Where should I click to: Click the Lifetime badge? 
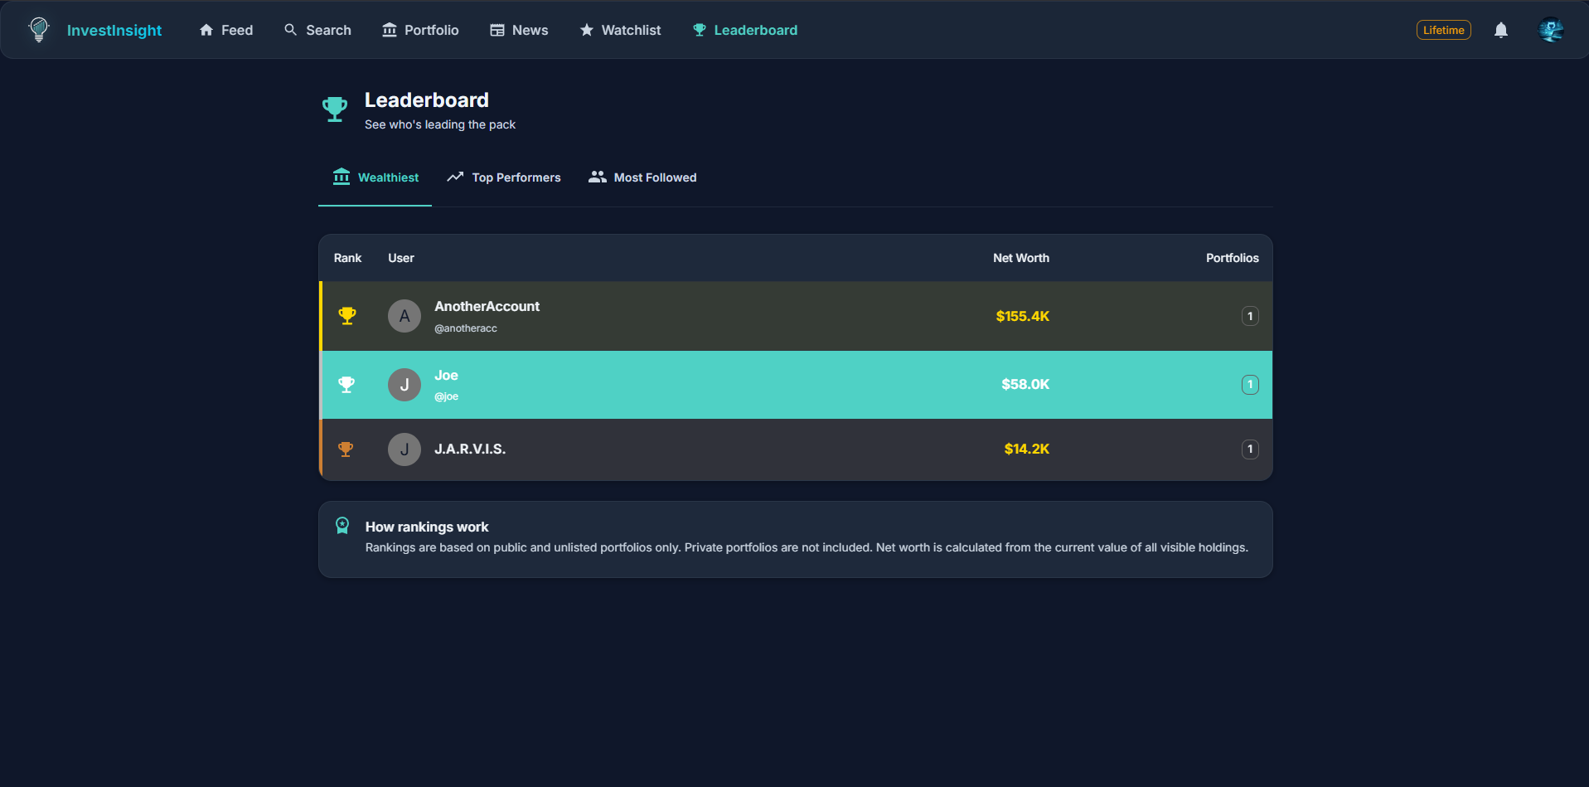coord(1443,30)
